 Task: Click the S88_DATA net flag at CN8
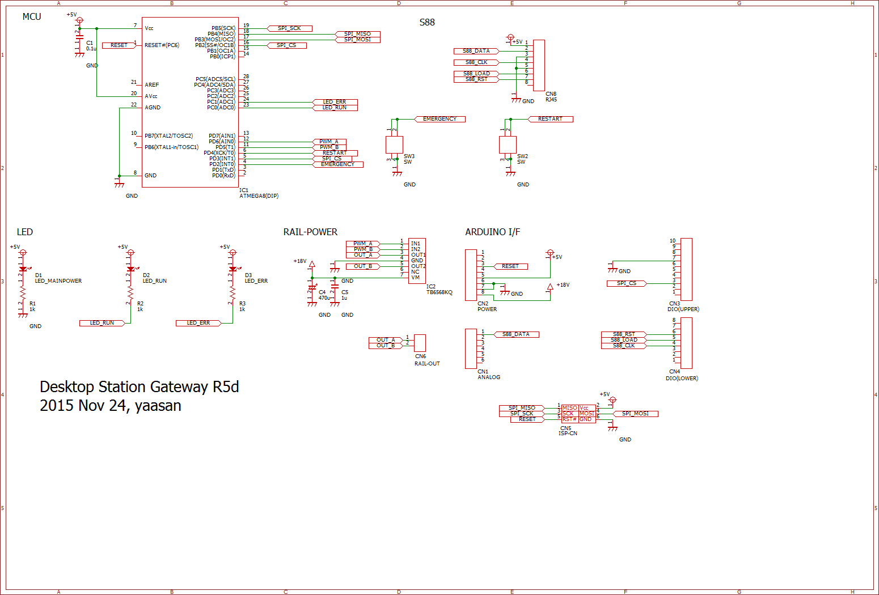point(476,51)
